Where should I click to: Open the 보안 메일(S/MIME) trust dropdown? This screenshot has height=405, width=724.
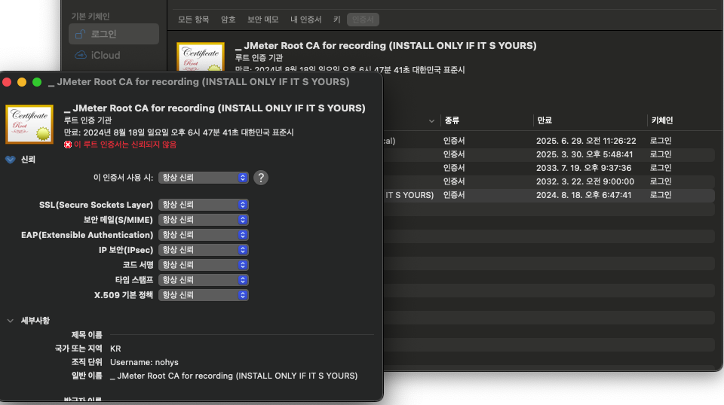pyautogui.click(x=203, y=220)
